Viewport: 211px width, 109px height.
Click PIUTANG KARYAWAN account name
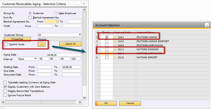pos(150,45)
